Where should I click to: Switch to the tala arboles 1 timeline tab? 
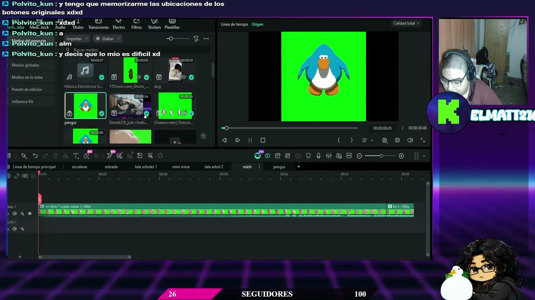[x=146, y=167]
